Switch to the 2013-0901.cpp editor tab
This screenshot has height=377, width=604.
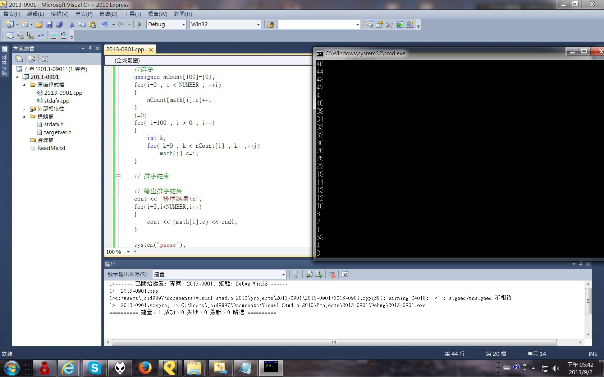tap(125, 50)
